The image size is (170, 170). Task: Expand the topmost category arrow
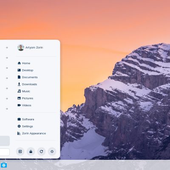point(7,48)
